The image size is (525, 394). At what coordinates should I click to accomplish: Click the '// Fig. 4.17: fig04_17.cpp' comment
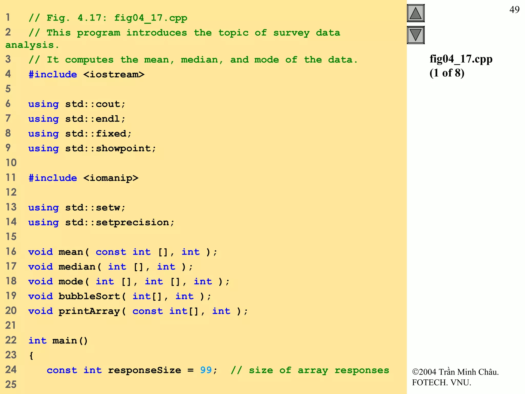pos(108,18)
